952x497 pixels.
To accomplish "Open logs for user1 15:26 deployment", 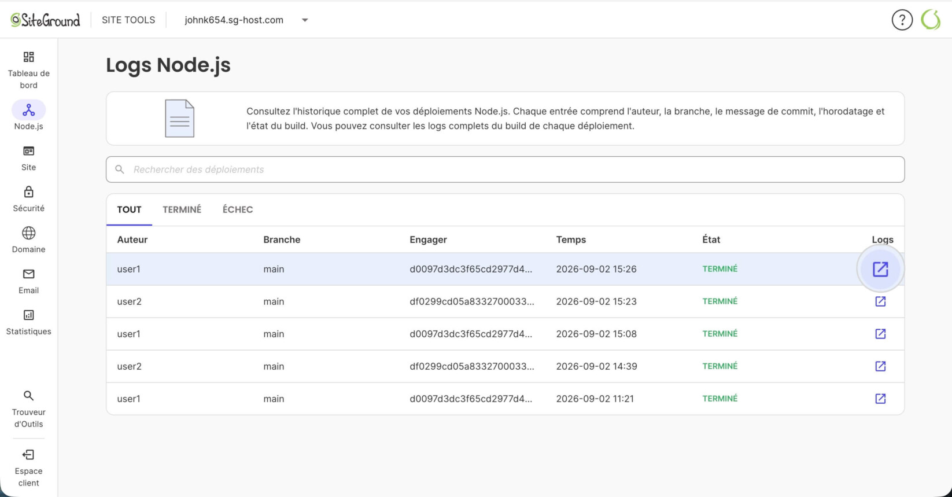I will [x=880, y=269].
